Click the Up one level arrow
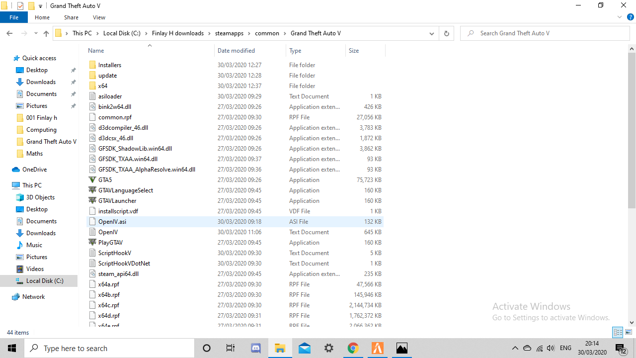Viewport: 636px width, 358px height. [x=46, y=33]
